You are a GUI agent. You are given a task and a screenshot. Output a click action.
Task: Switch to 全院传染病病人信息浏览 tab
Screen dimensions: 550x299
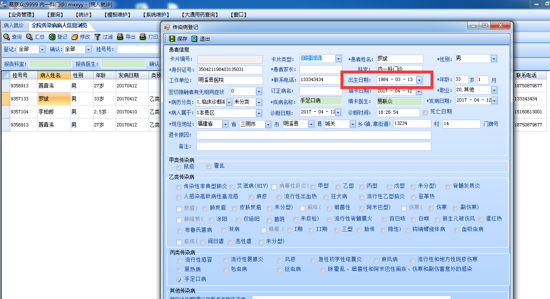coord(59,26)
